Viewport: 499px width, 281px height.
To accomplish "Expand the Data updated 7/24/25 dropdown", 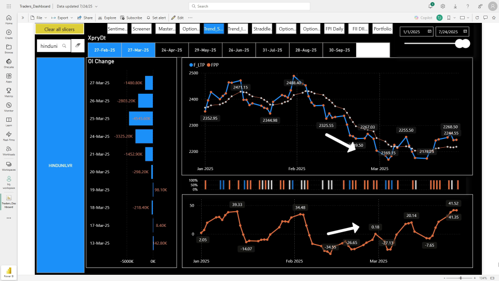I will click(97, 6).
